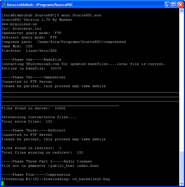
Task: Click the Phase Four Compression header
Action: [36, 175]
